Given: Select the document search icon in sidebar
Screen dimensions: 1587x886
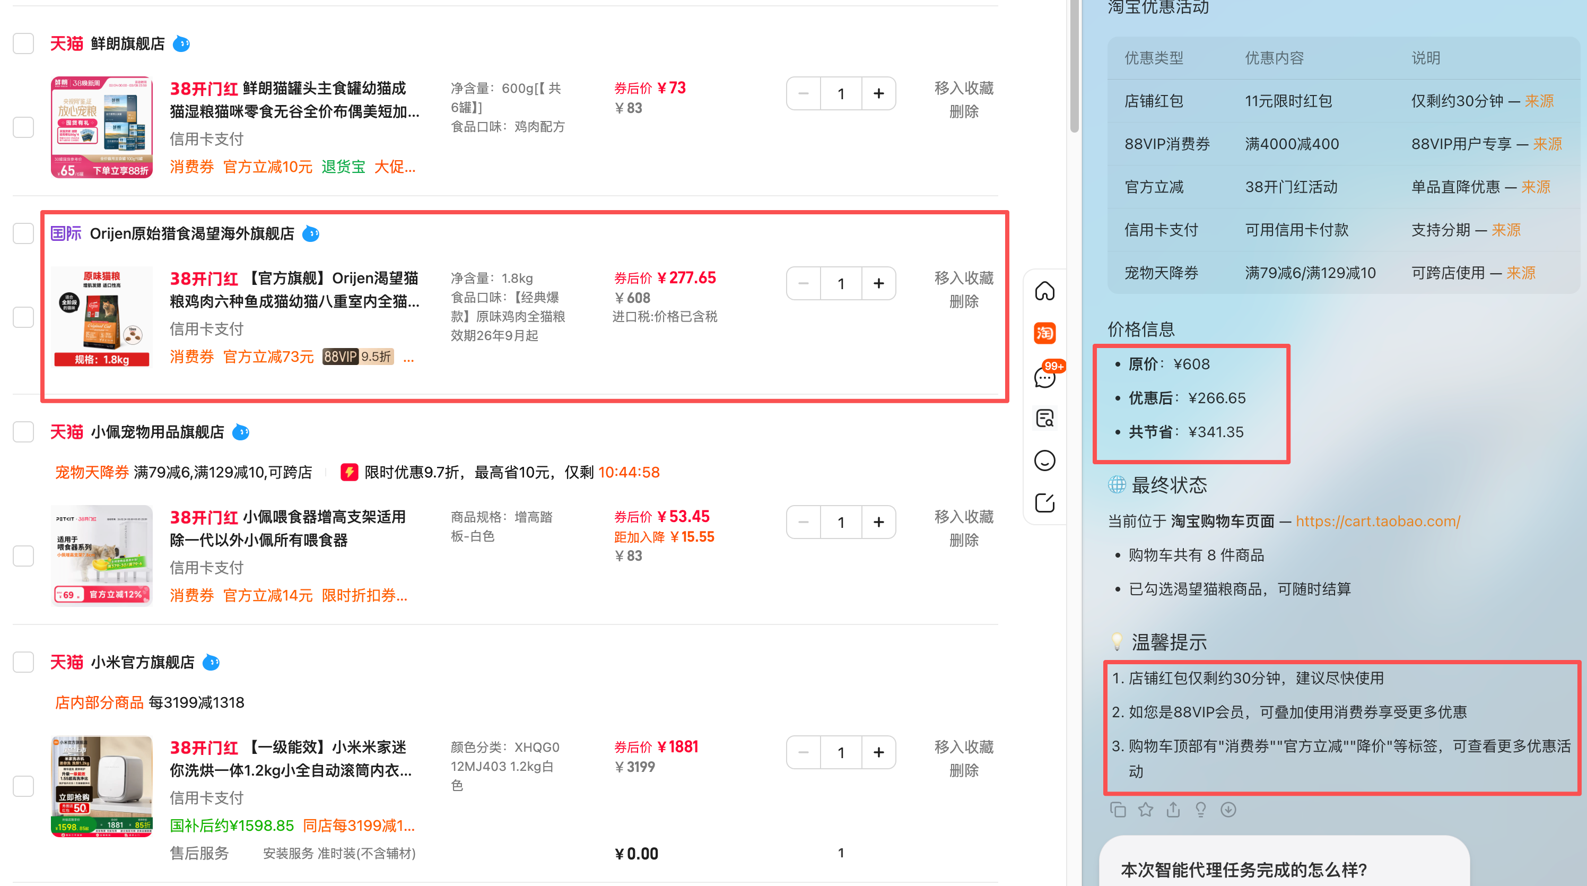Looking at the screenshot, I should 1045,418.
